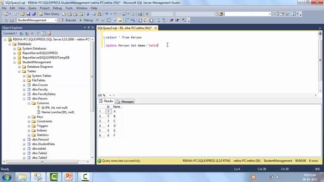Open the StudentManagement database dropdown
The height and width of the screenshot is (182, 324).
[56, 20]
